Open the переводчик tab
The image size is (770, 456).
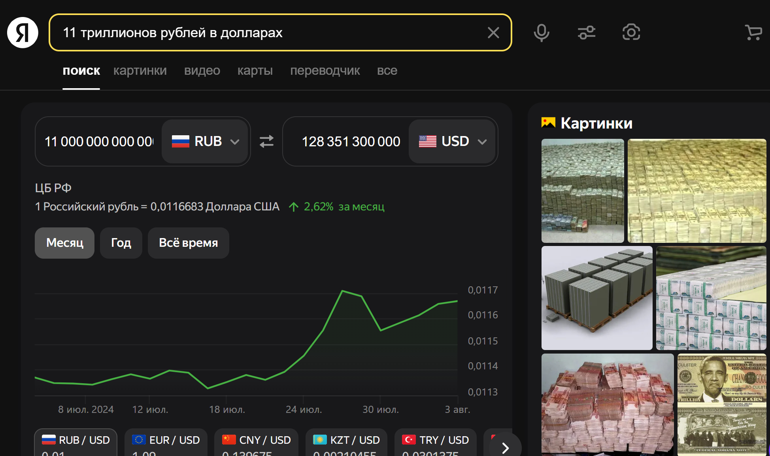click(325, 71)
